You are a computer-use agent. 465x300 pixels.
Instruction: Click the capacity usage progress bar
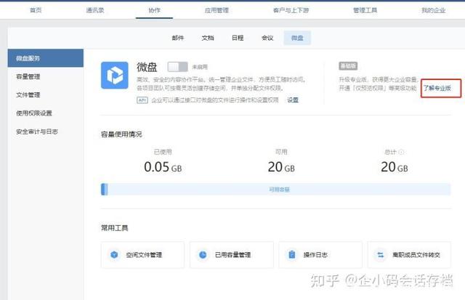[x=275, y=189]
